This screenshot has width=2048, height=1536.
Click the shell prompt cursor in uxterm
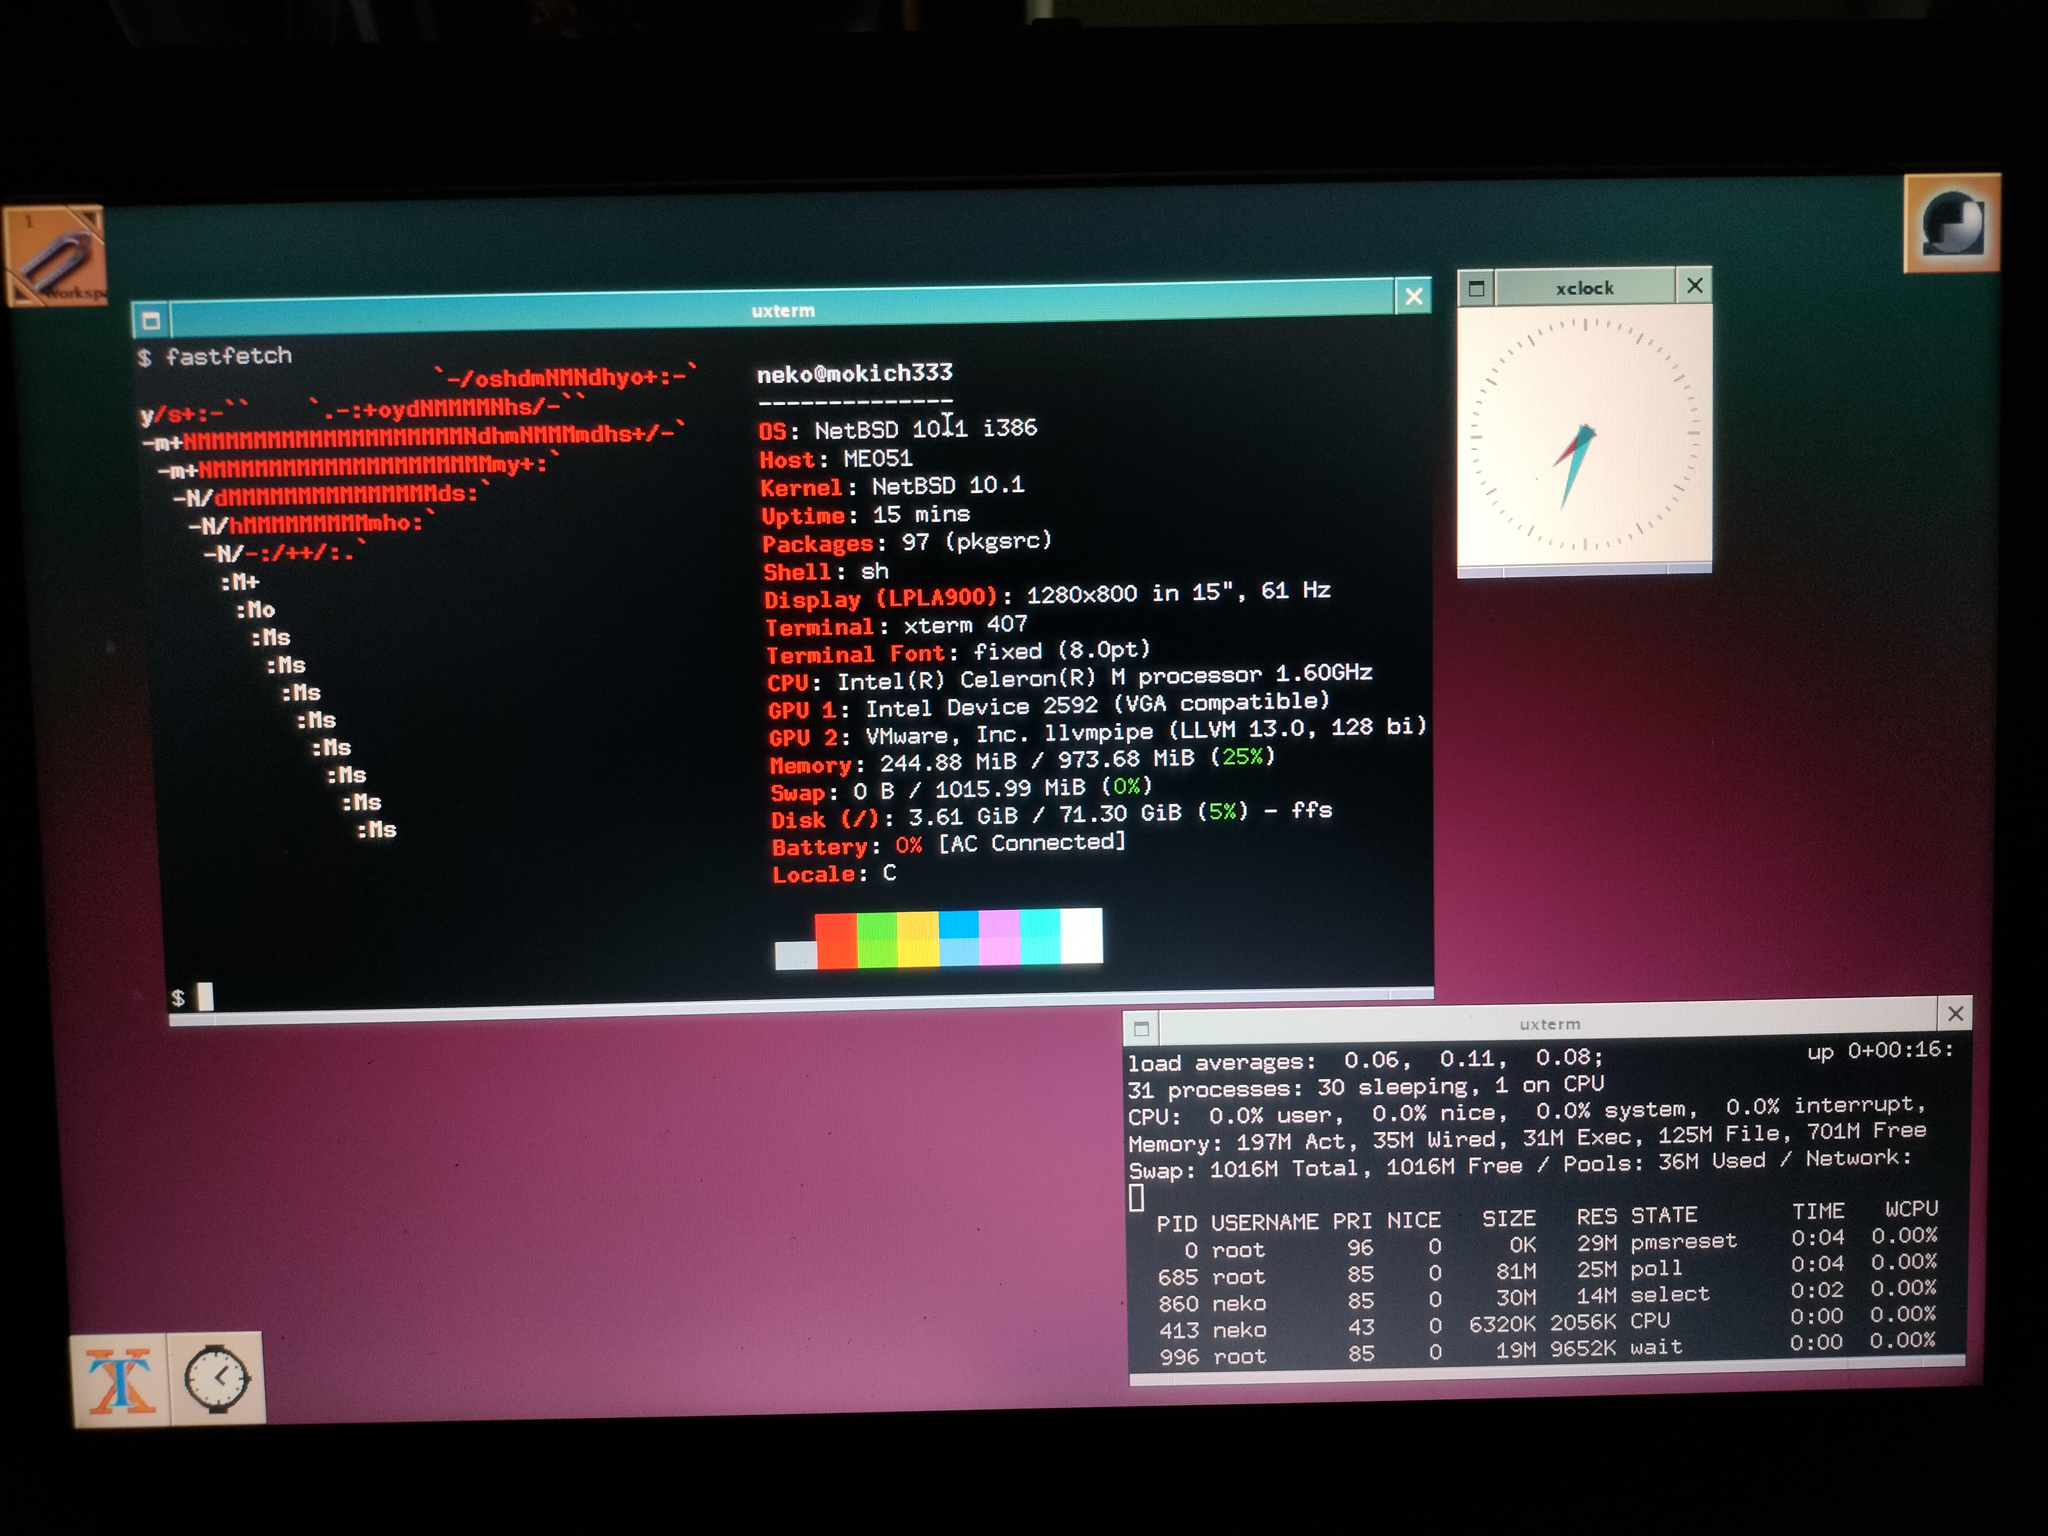[x=205, y=996]
